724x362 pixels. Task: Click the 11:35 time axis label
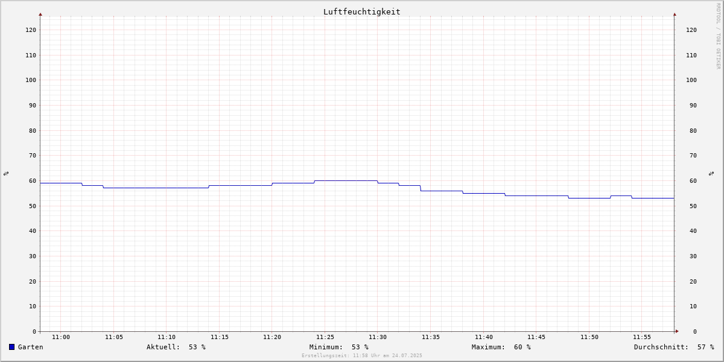[x=431, y=337]
